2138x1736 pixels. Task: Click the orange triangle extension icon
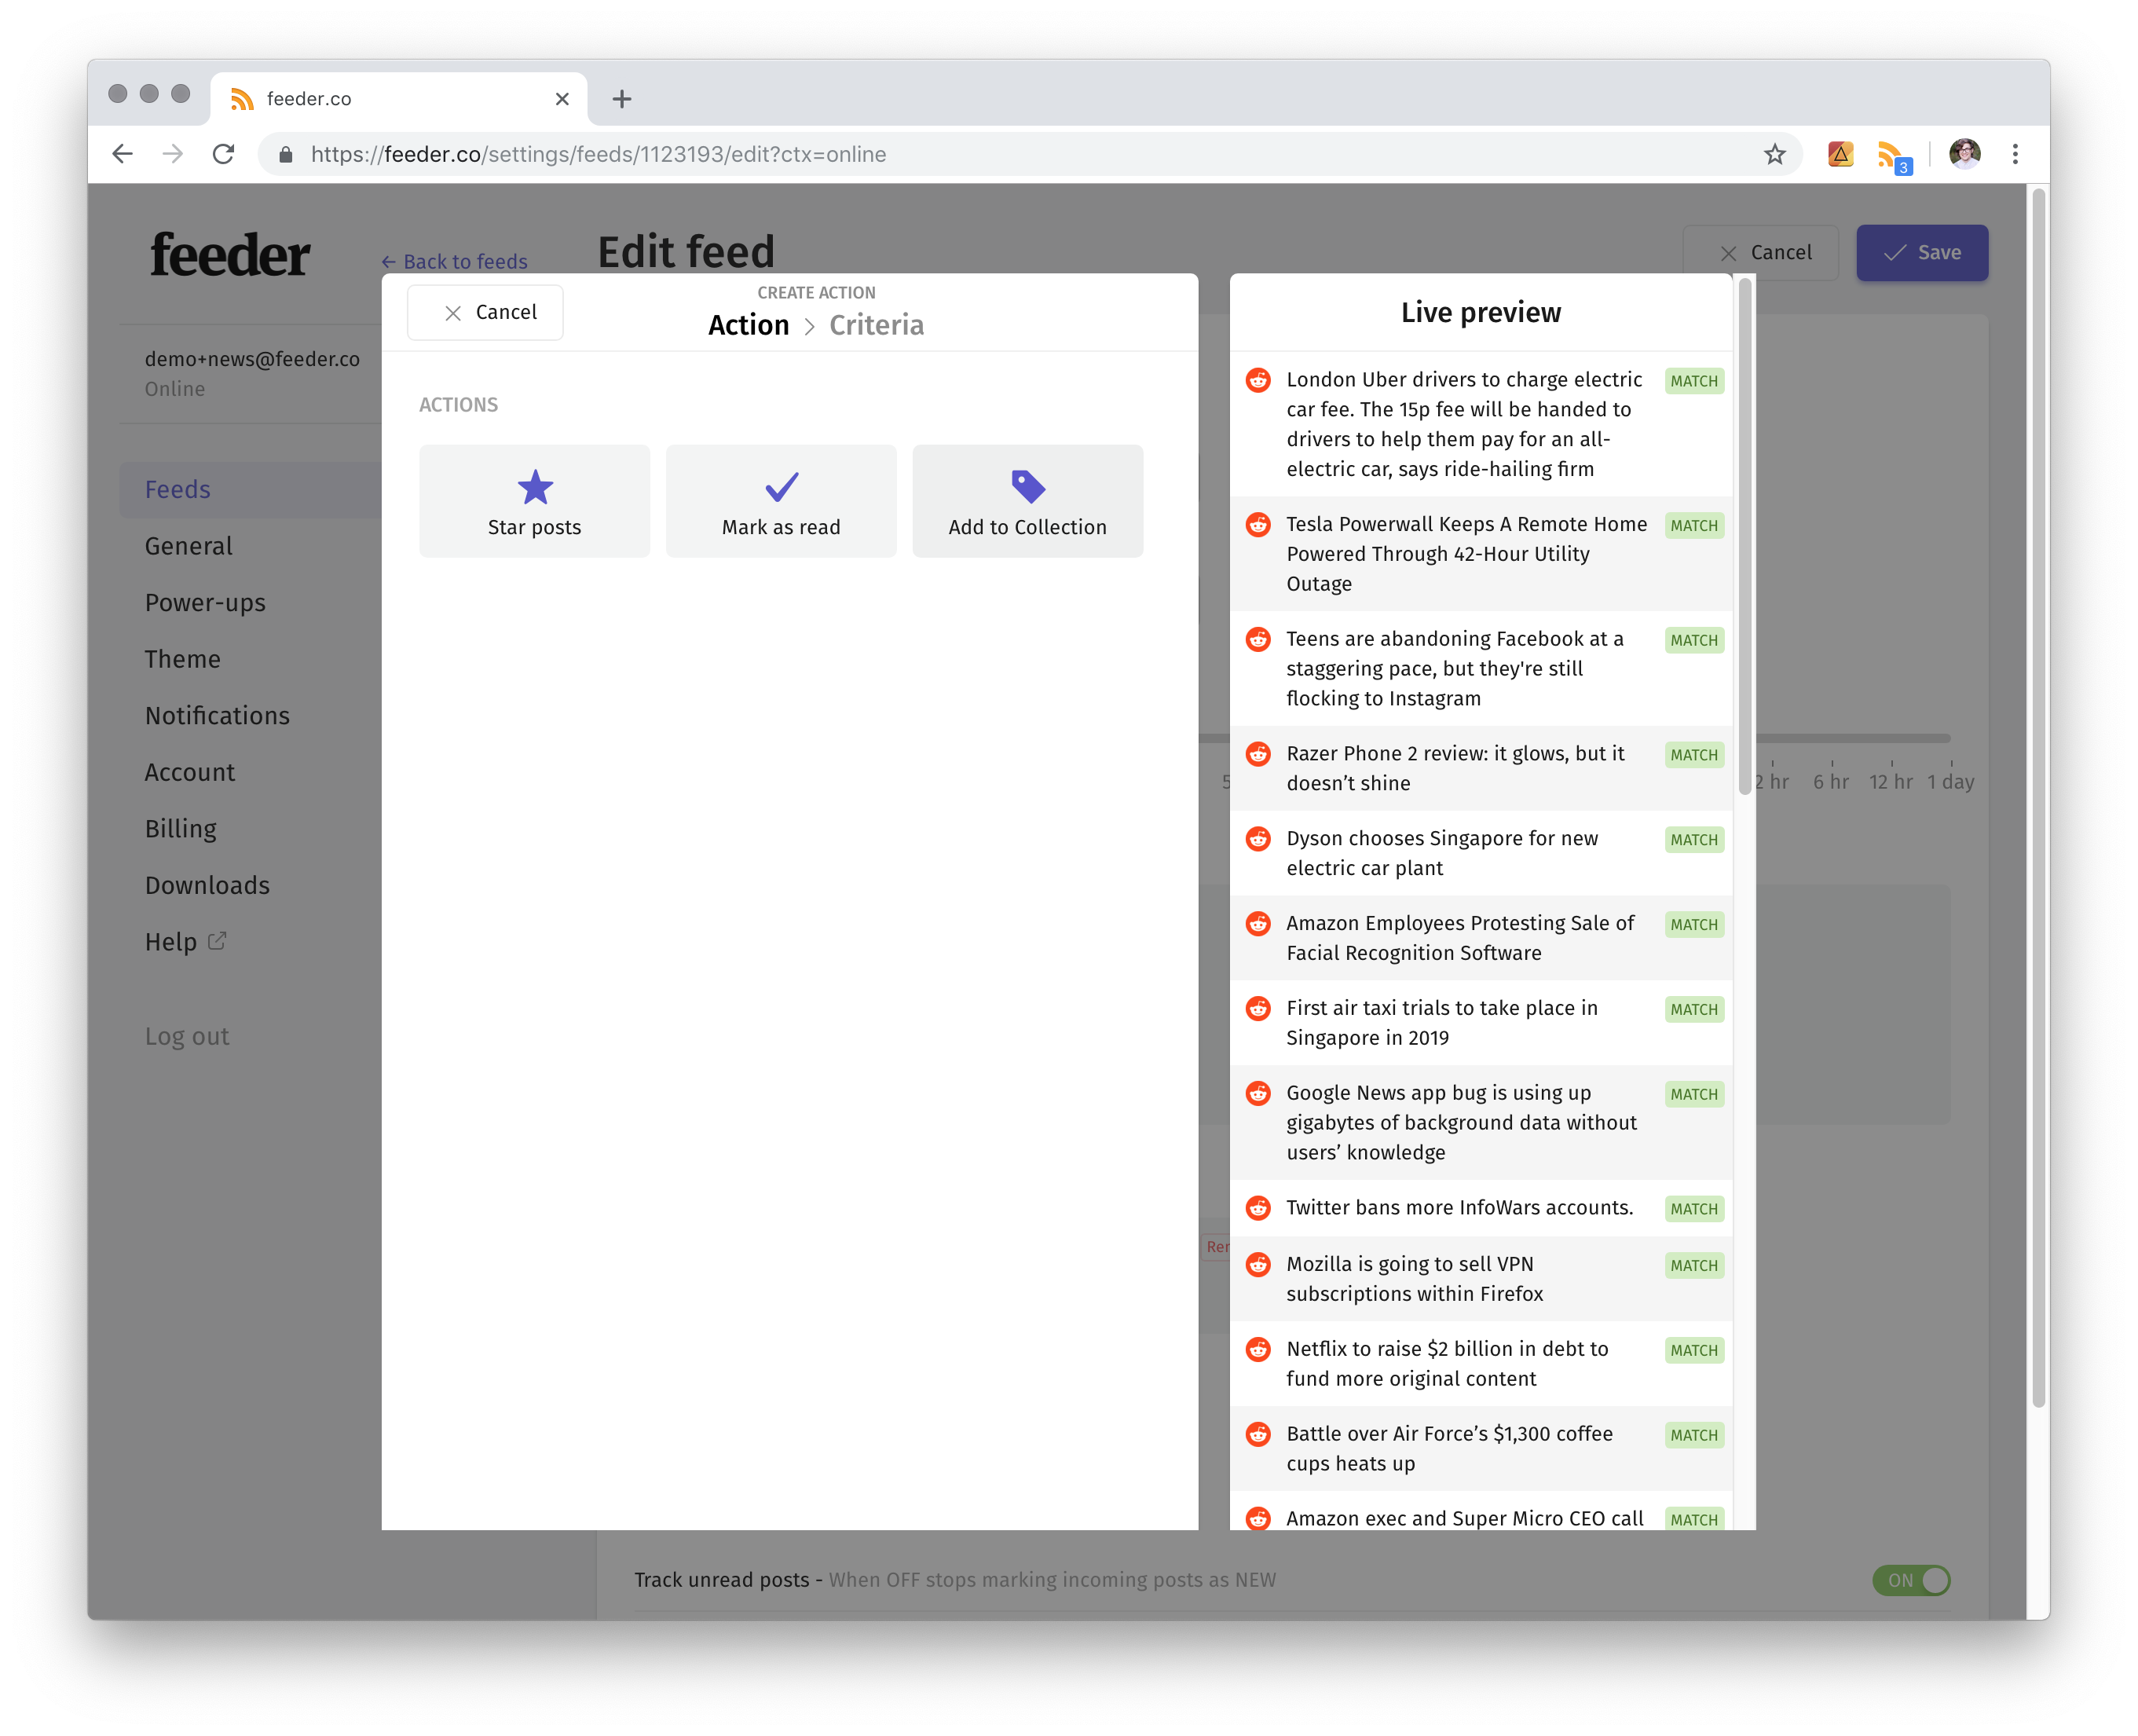[x=1841, y=154]
